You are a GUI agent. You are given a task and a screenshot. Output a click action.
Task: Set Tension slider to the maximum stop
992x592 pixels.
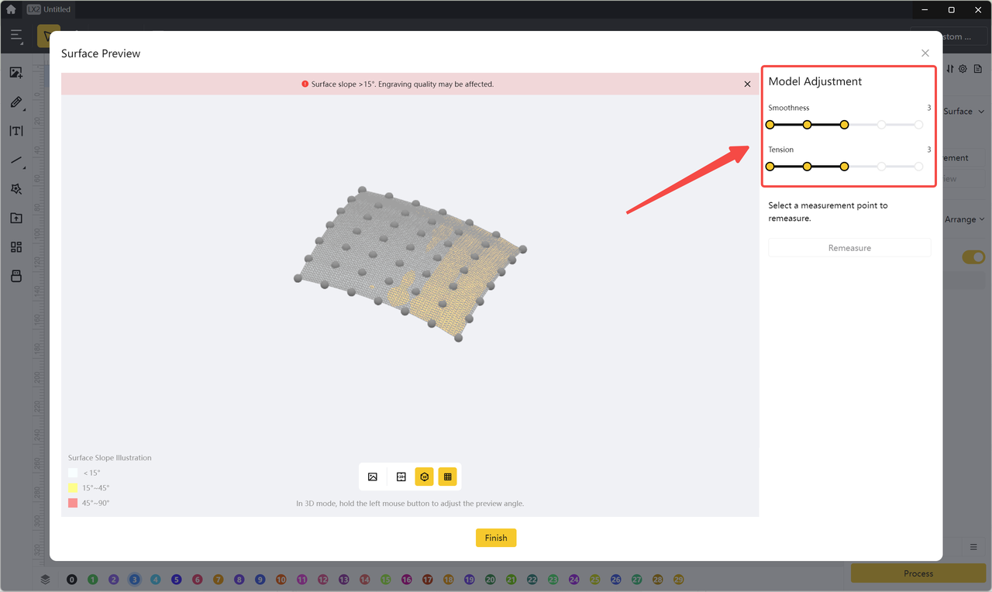point(918,167)
